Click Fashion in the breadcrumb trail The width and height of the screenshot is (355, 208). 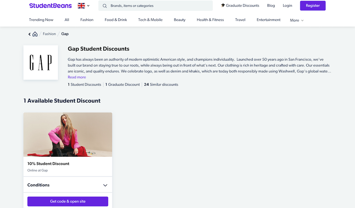click(x=49, y=34)
